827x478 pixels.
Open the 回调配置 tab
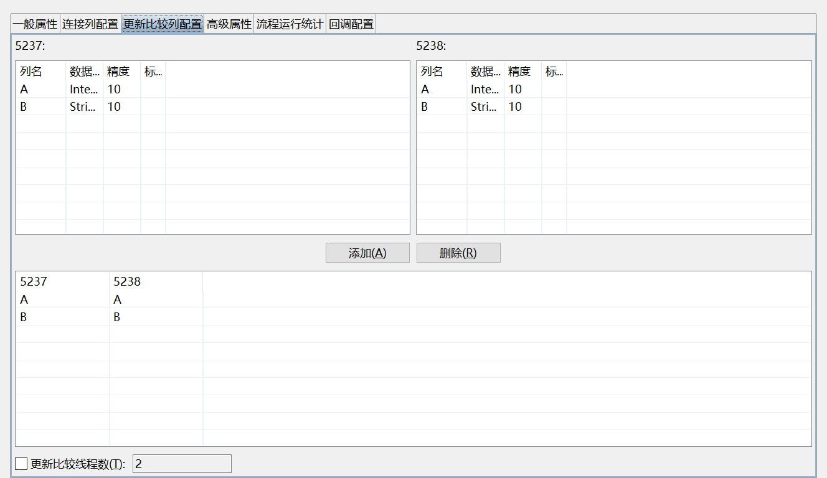(351, 24)
